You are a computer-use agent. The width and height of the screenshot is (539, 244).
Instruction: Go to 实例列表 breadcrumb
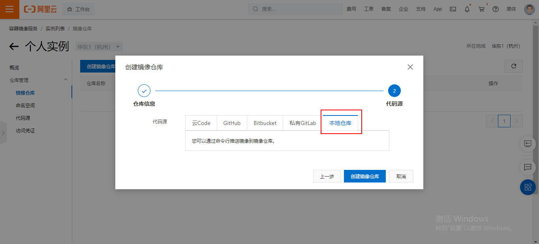(x=55, y=29)
